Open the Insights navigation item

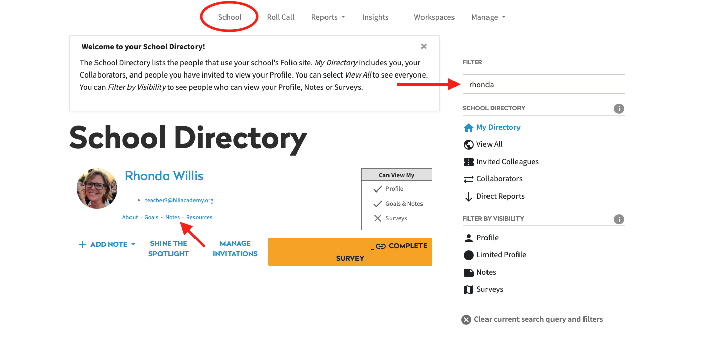click(x=375, y=17)
